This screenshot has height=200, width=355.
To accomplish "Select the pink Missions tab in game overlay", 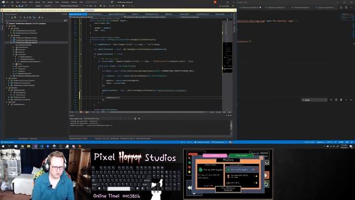I will coord(215,156).
